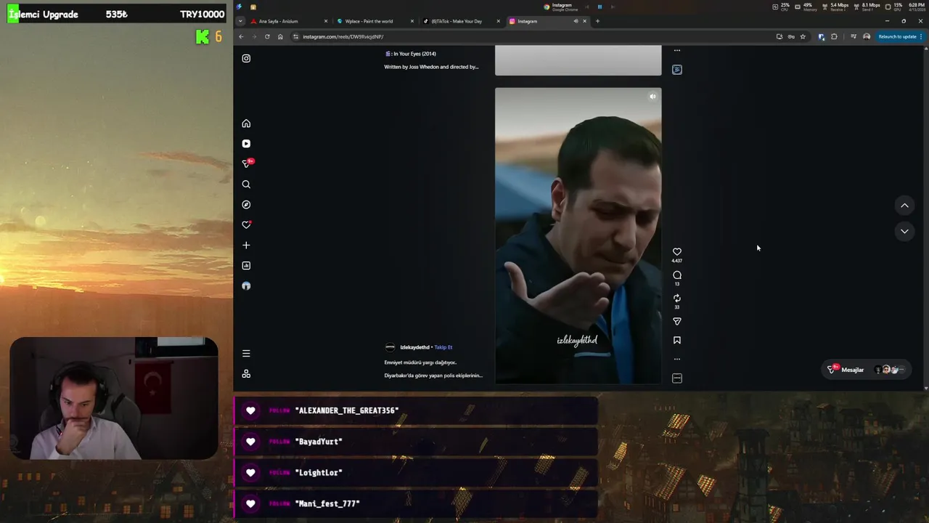Open the tab search dropdown chevron

(241, 21)
